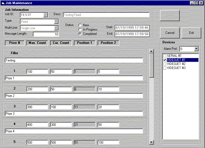Open the Job ID dropdown

coord(45,15)
